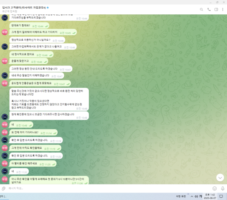Open the attach file paperclip
This screenshot has height=200, width=227.
(3, 189)
